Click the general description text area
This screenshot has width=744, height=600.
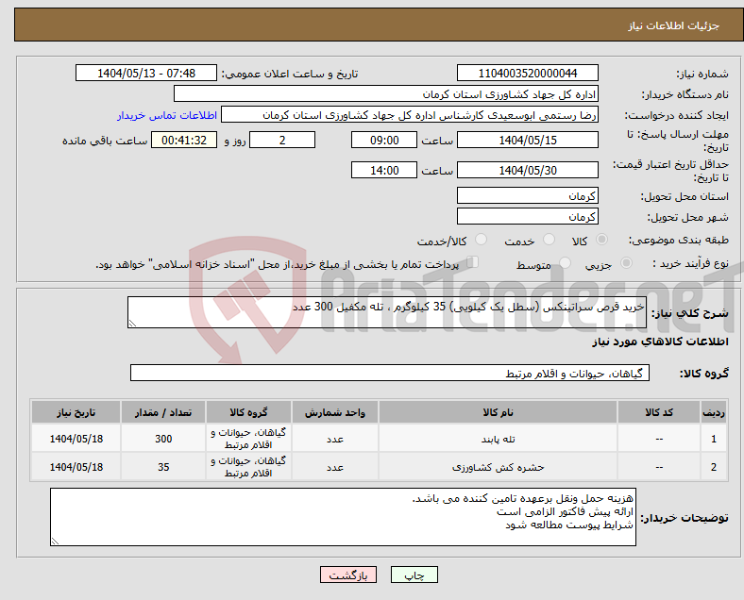[x=387, y=312]
